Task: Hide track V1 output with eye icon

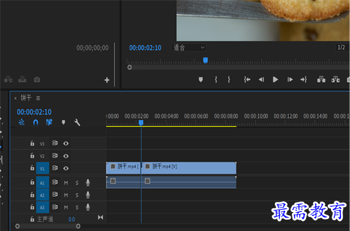Action: (66, 168)
